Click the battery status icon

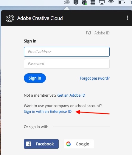pos(121,2)
